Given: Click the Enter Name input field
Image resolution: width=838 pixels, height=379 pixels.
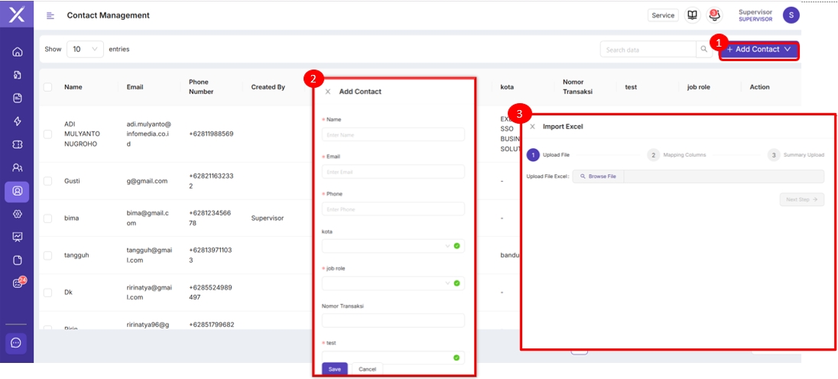Looking at the screenshot, I should click(393, 134).
